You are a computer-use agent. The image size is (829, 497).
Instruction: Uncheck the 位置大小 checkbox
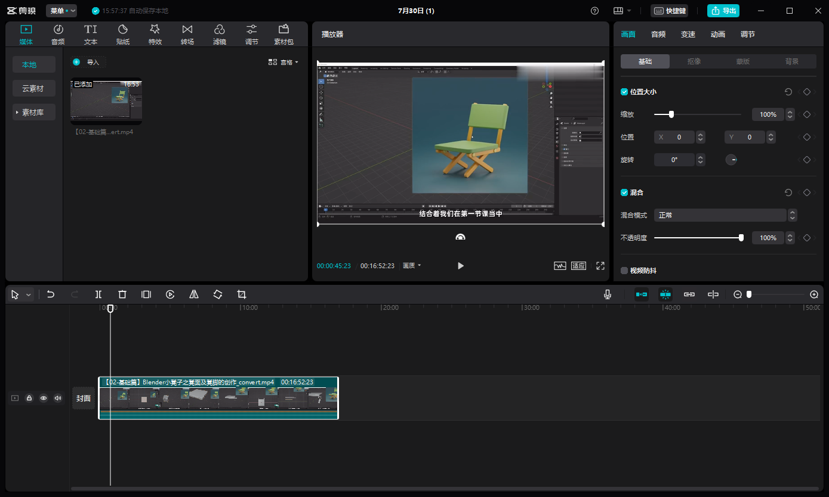(624, 92)
